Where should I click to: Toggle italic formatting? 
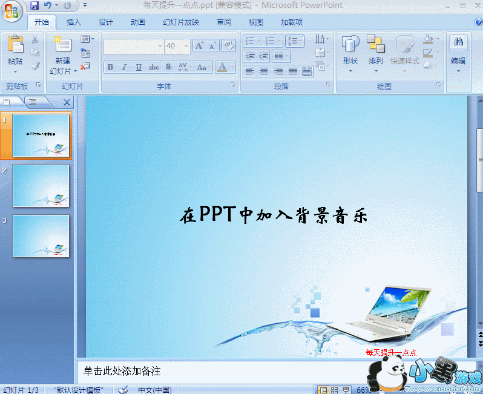tap(124, 67)
